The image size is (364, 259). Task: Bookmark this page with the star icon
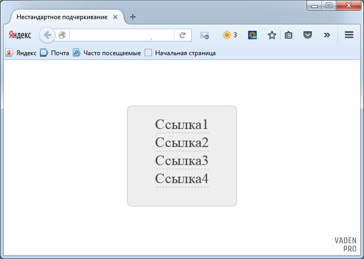(272, 35)
